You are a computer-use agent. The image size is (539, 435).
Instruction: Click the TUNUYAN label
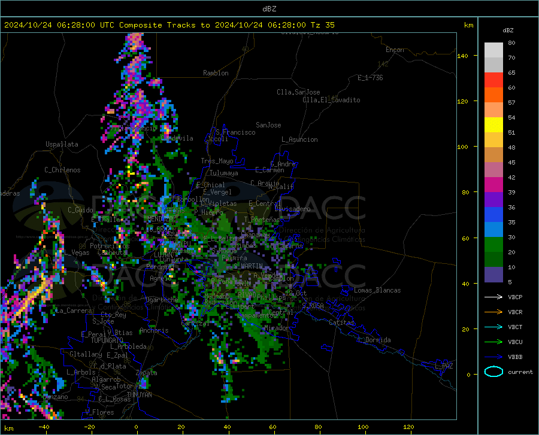click(x=139, y=395)
